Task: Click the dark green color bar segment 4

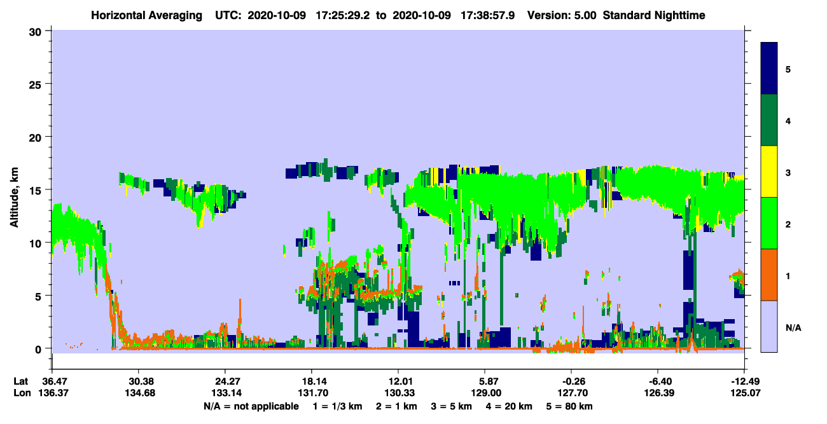Action: click(769, 120)
